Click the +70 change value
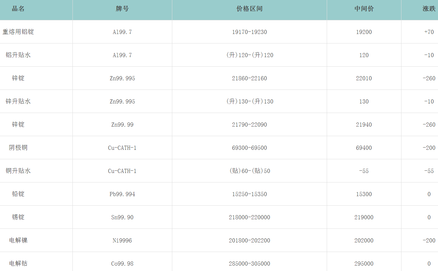Image resolution: width=438 pixels, height=271 pixels. 429,32
